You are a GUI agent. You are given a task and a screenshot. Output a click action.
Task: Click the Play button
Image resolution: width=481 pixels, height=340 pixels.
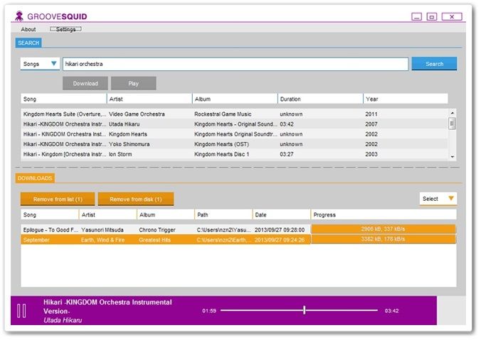coord(134,83)
